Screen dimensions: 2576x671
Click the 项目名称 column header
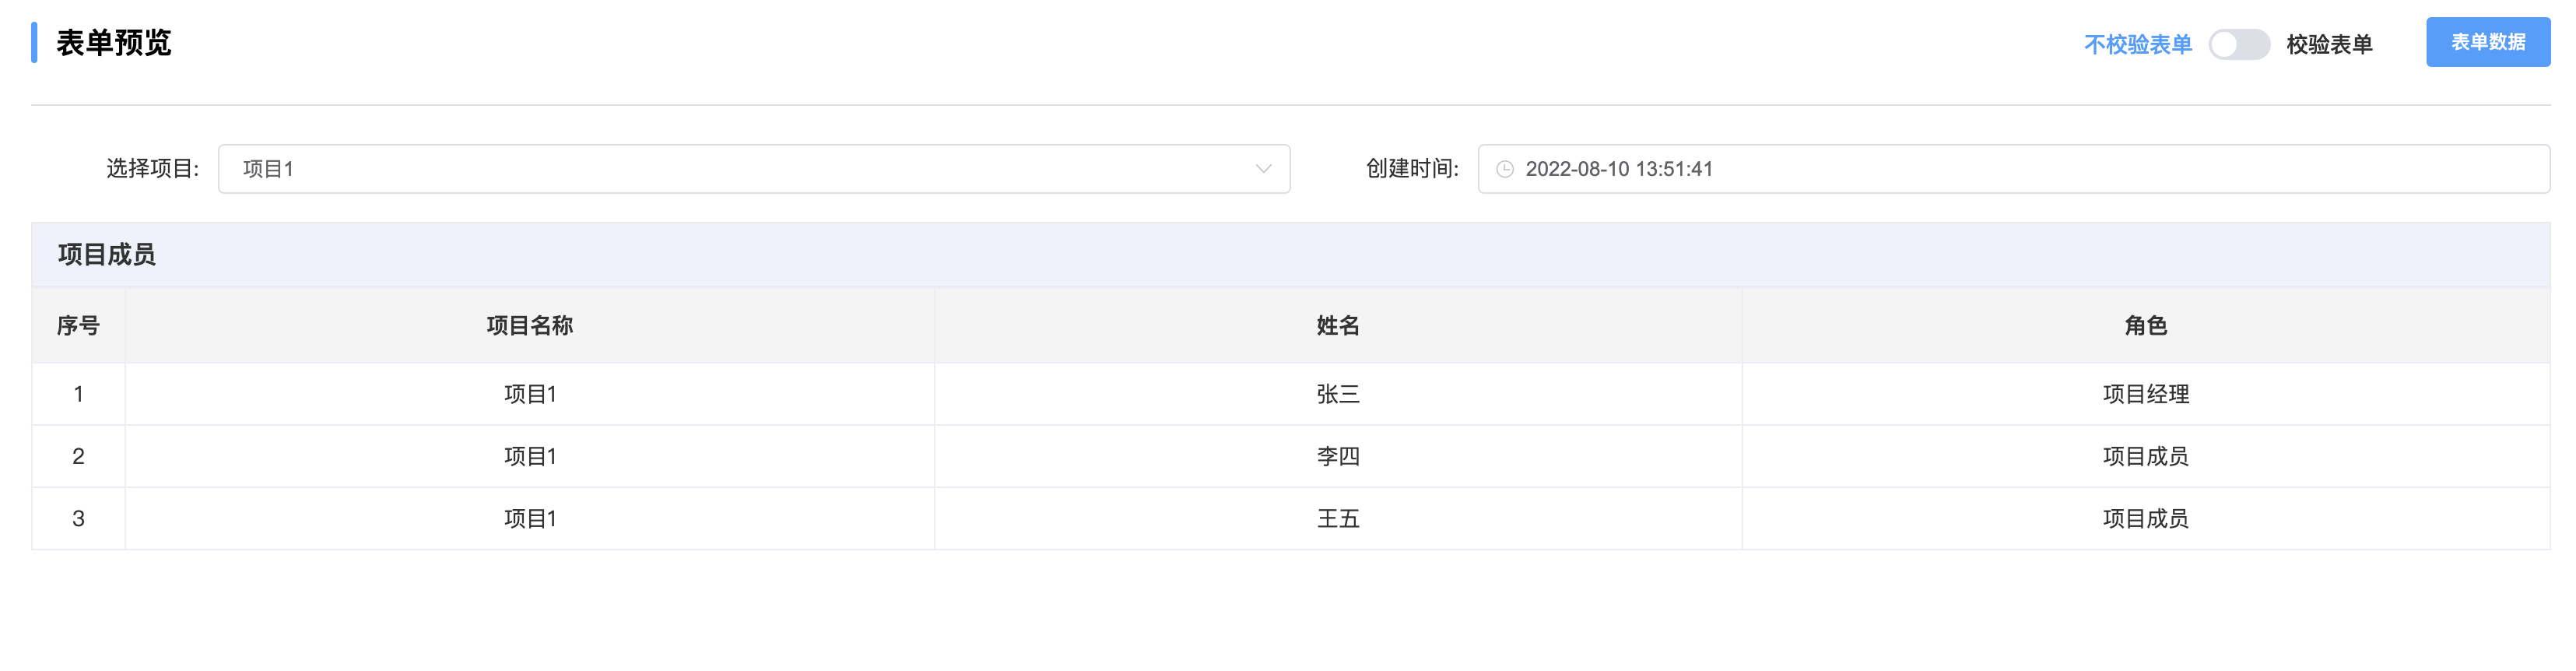click(529, 325)
